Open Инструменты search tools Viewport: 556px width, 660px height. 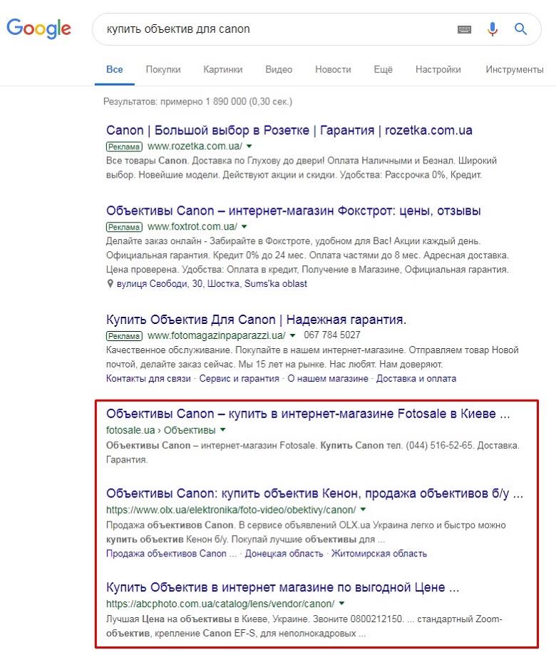[x=515, y=69]
